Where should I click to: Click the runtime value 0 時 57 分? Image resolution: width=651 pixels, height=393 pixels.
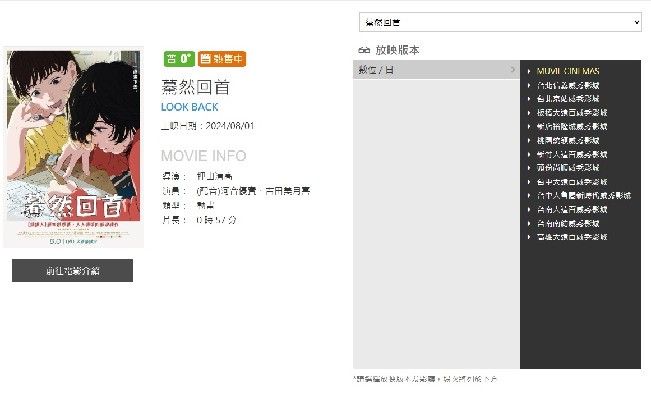click(x=217, y=220)
